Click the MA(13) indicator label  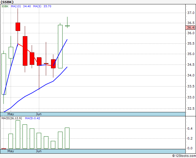pyautogui.click(x=16, y=6)
